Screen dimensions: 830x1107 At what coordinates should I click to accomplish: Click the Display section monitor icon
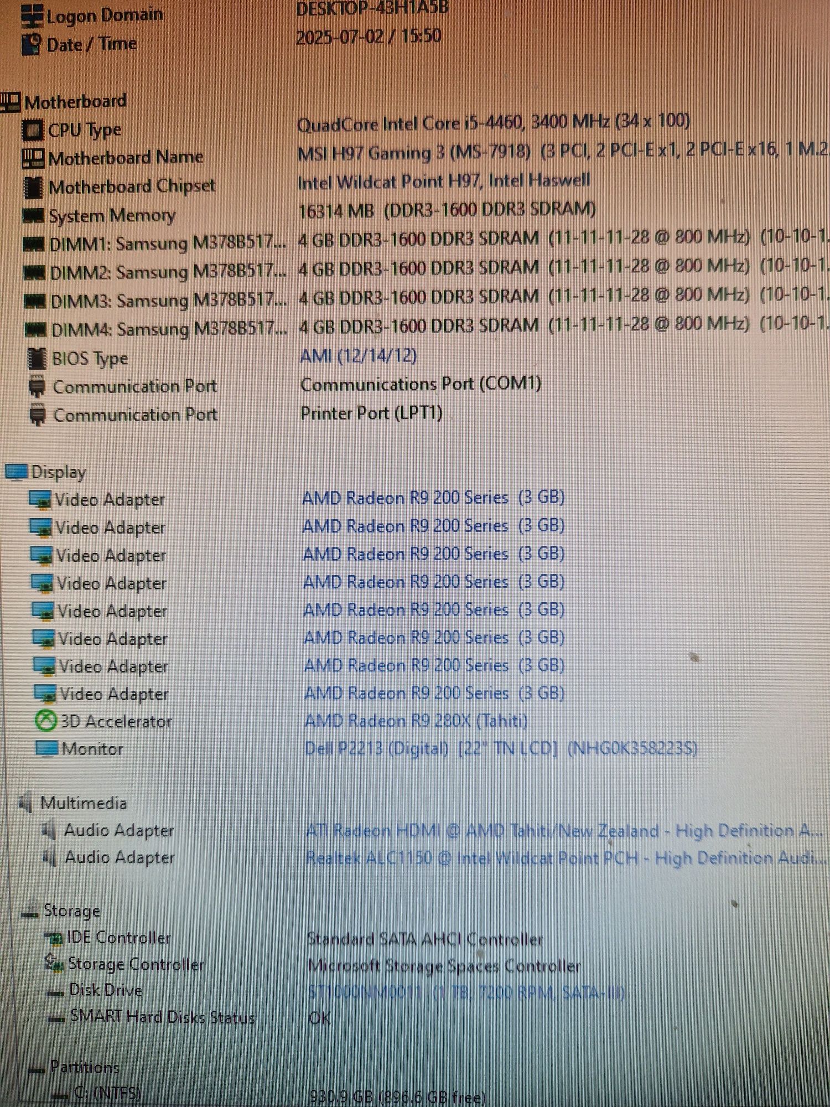tap(16, 472)
